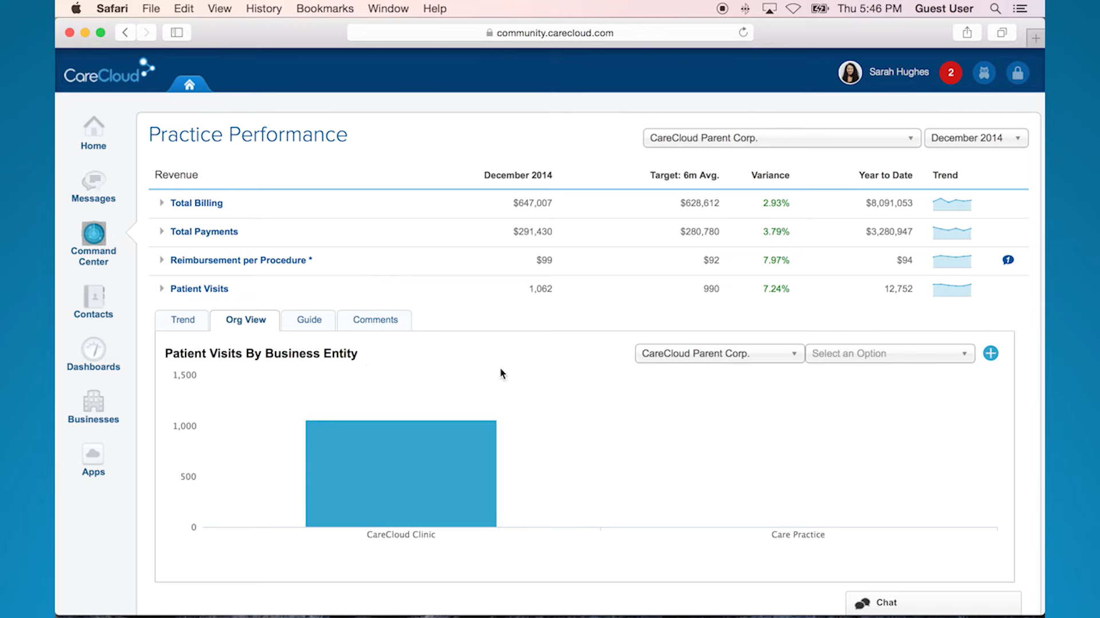Open the Safari View menu

(219, 9)
